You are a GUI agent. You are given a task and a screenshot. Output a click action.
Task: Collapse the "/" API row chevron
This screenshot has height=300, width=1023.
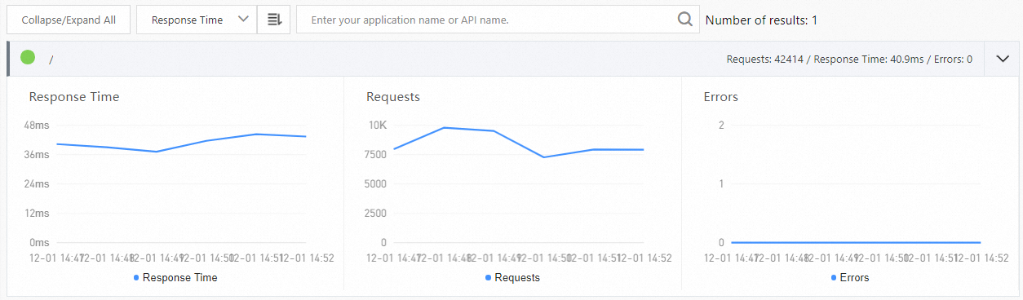[1003, 59]
